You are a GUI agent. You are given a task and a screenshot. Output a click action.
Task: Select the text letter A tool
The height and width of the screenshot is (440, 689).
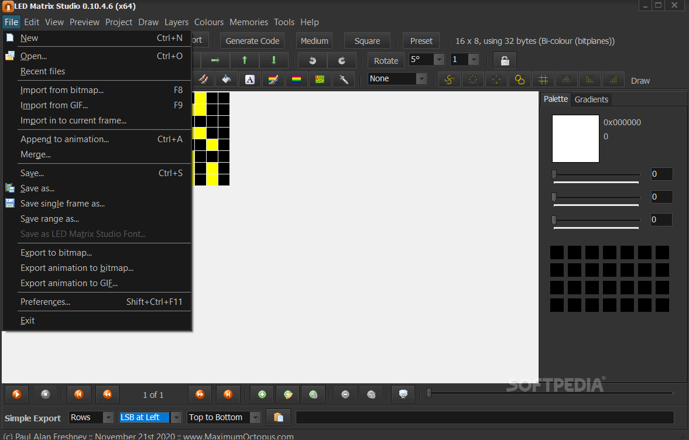click(x=249, y=80)
